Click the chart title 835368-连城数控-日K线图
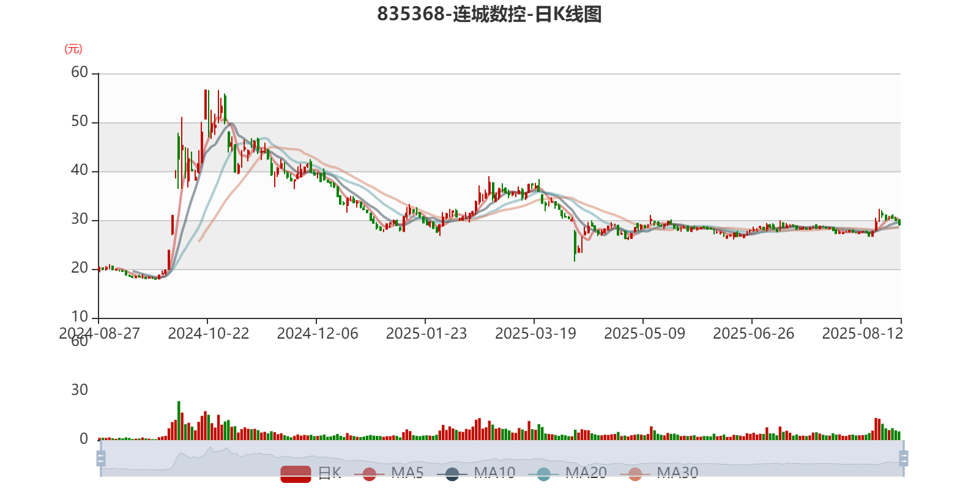This screenshot has height=489, width=979. (x=489, y=14)
